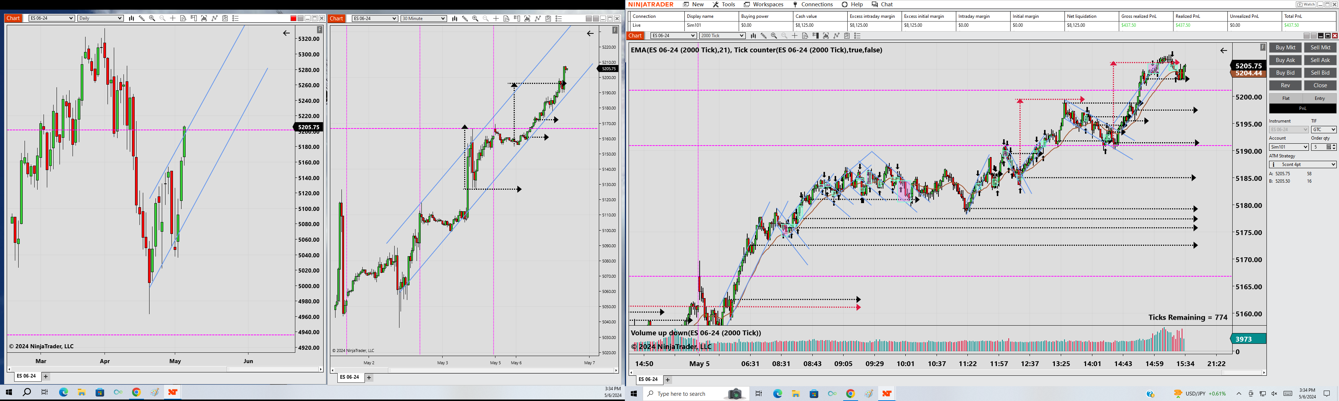1339x401 pixels.
Task: Click the gray interval link swatch in the Daily chart
Action: (x=301, y=19)
